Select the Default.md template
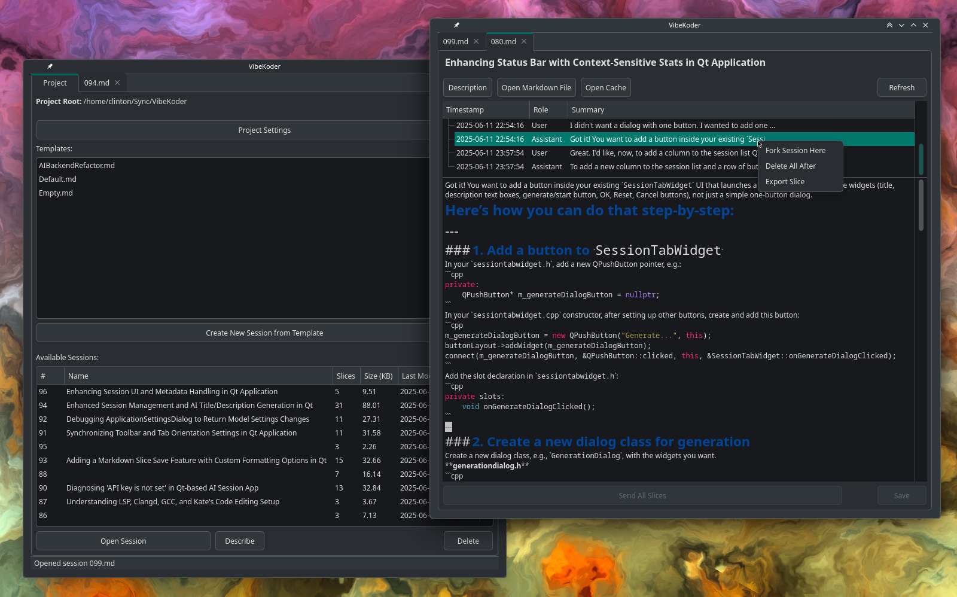The image size is (957, 597). [x=57, y=179]
